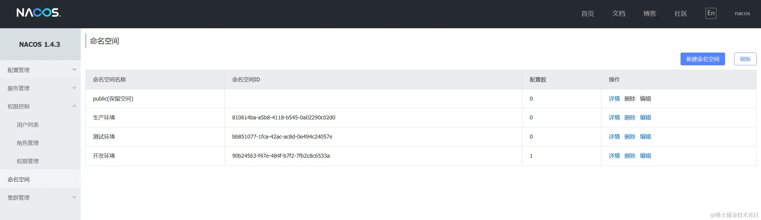This screenshot has width=761, height=220.
Task: Click the 命名空间名称 column header
Action: pyautogui.click(x=155, y=80)
